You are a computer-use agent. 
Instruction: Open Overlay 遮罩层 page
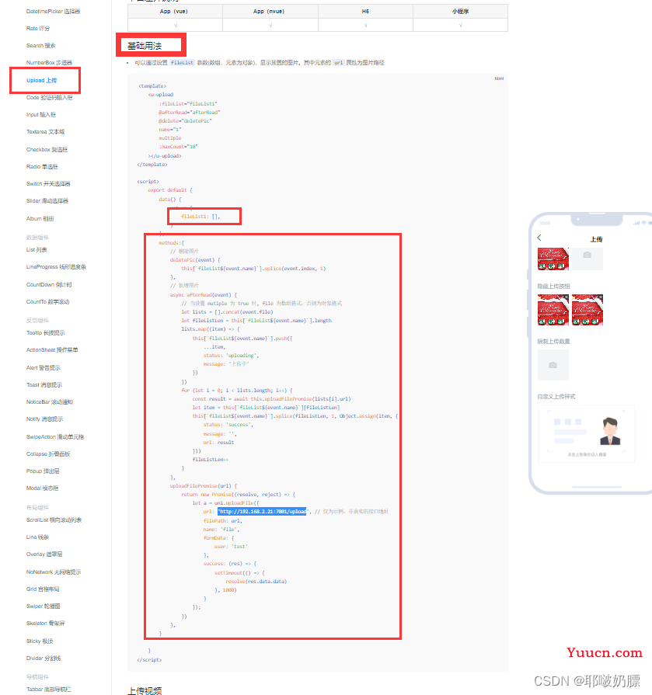pos(44,554)
